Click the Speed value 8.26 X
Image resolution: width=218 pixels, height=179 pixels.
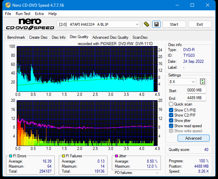tap(203, 171)
